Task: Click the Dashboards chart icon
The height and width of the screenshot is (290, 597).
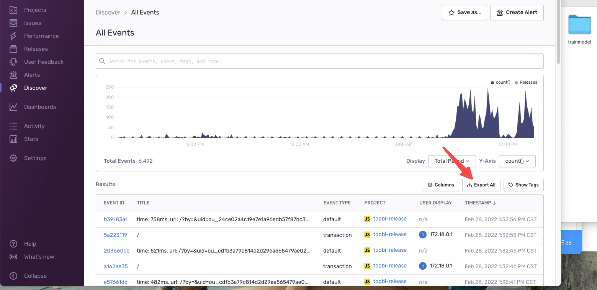Action: 13,107
